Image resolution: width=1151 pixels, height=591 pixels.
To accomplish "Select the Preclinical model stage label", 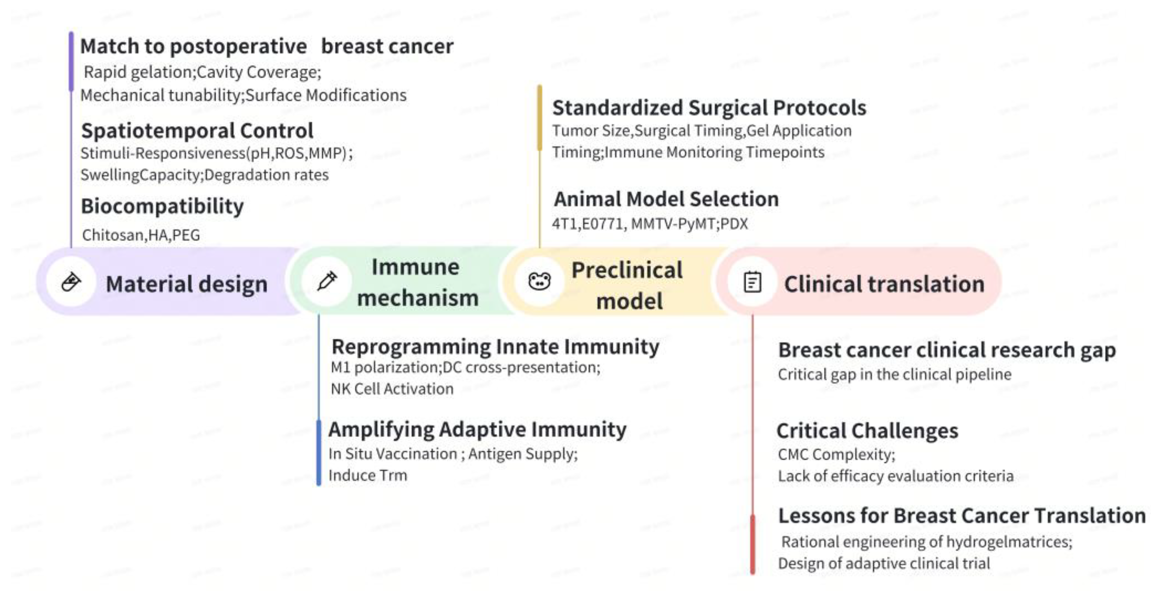I will pyautogui.click(x=628, y=285).
